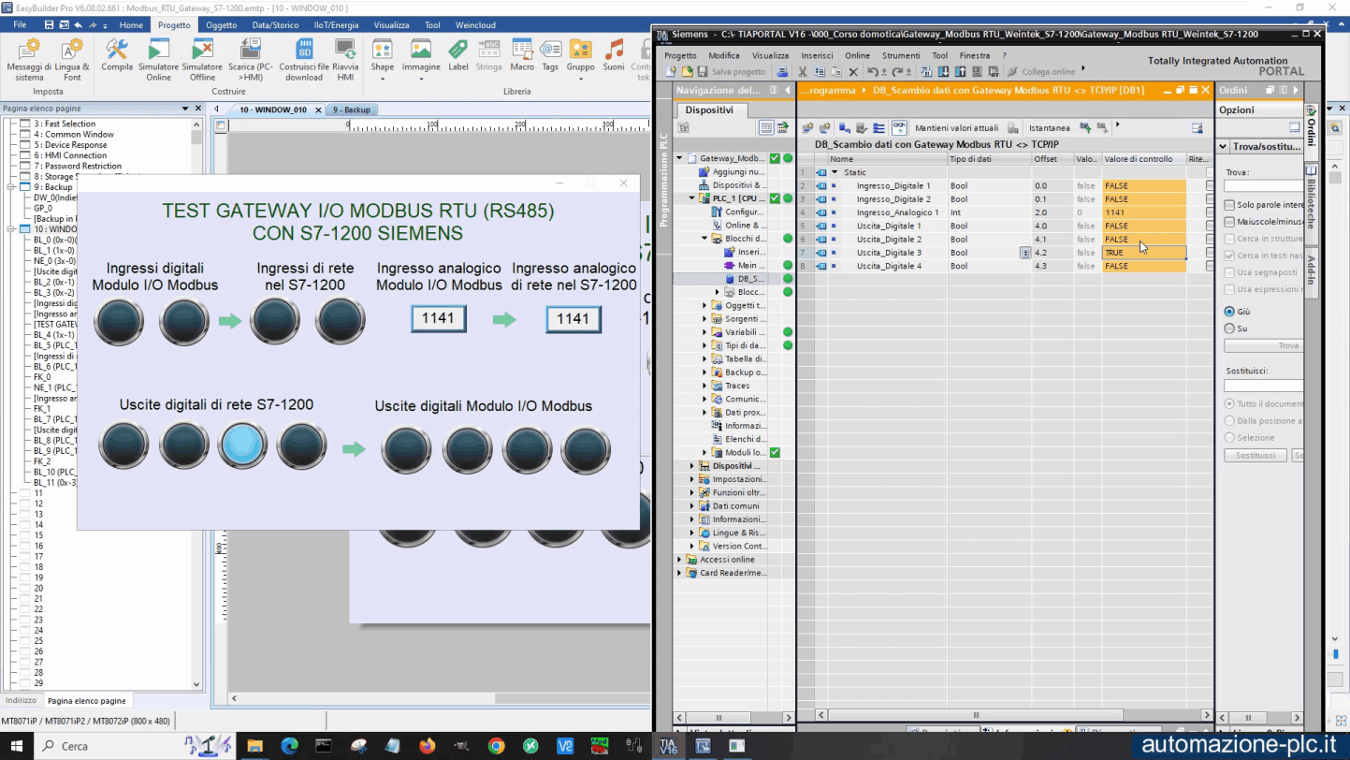Switch to the Indirizzo bottom tab
1350x760 pixels.
click(21, 700)
